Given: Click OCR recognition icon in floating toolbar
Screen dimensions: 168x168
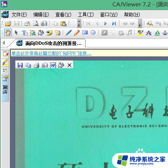Looking at the screenshot, I should click(x=61, y=65).
